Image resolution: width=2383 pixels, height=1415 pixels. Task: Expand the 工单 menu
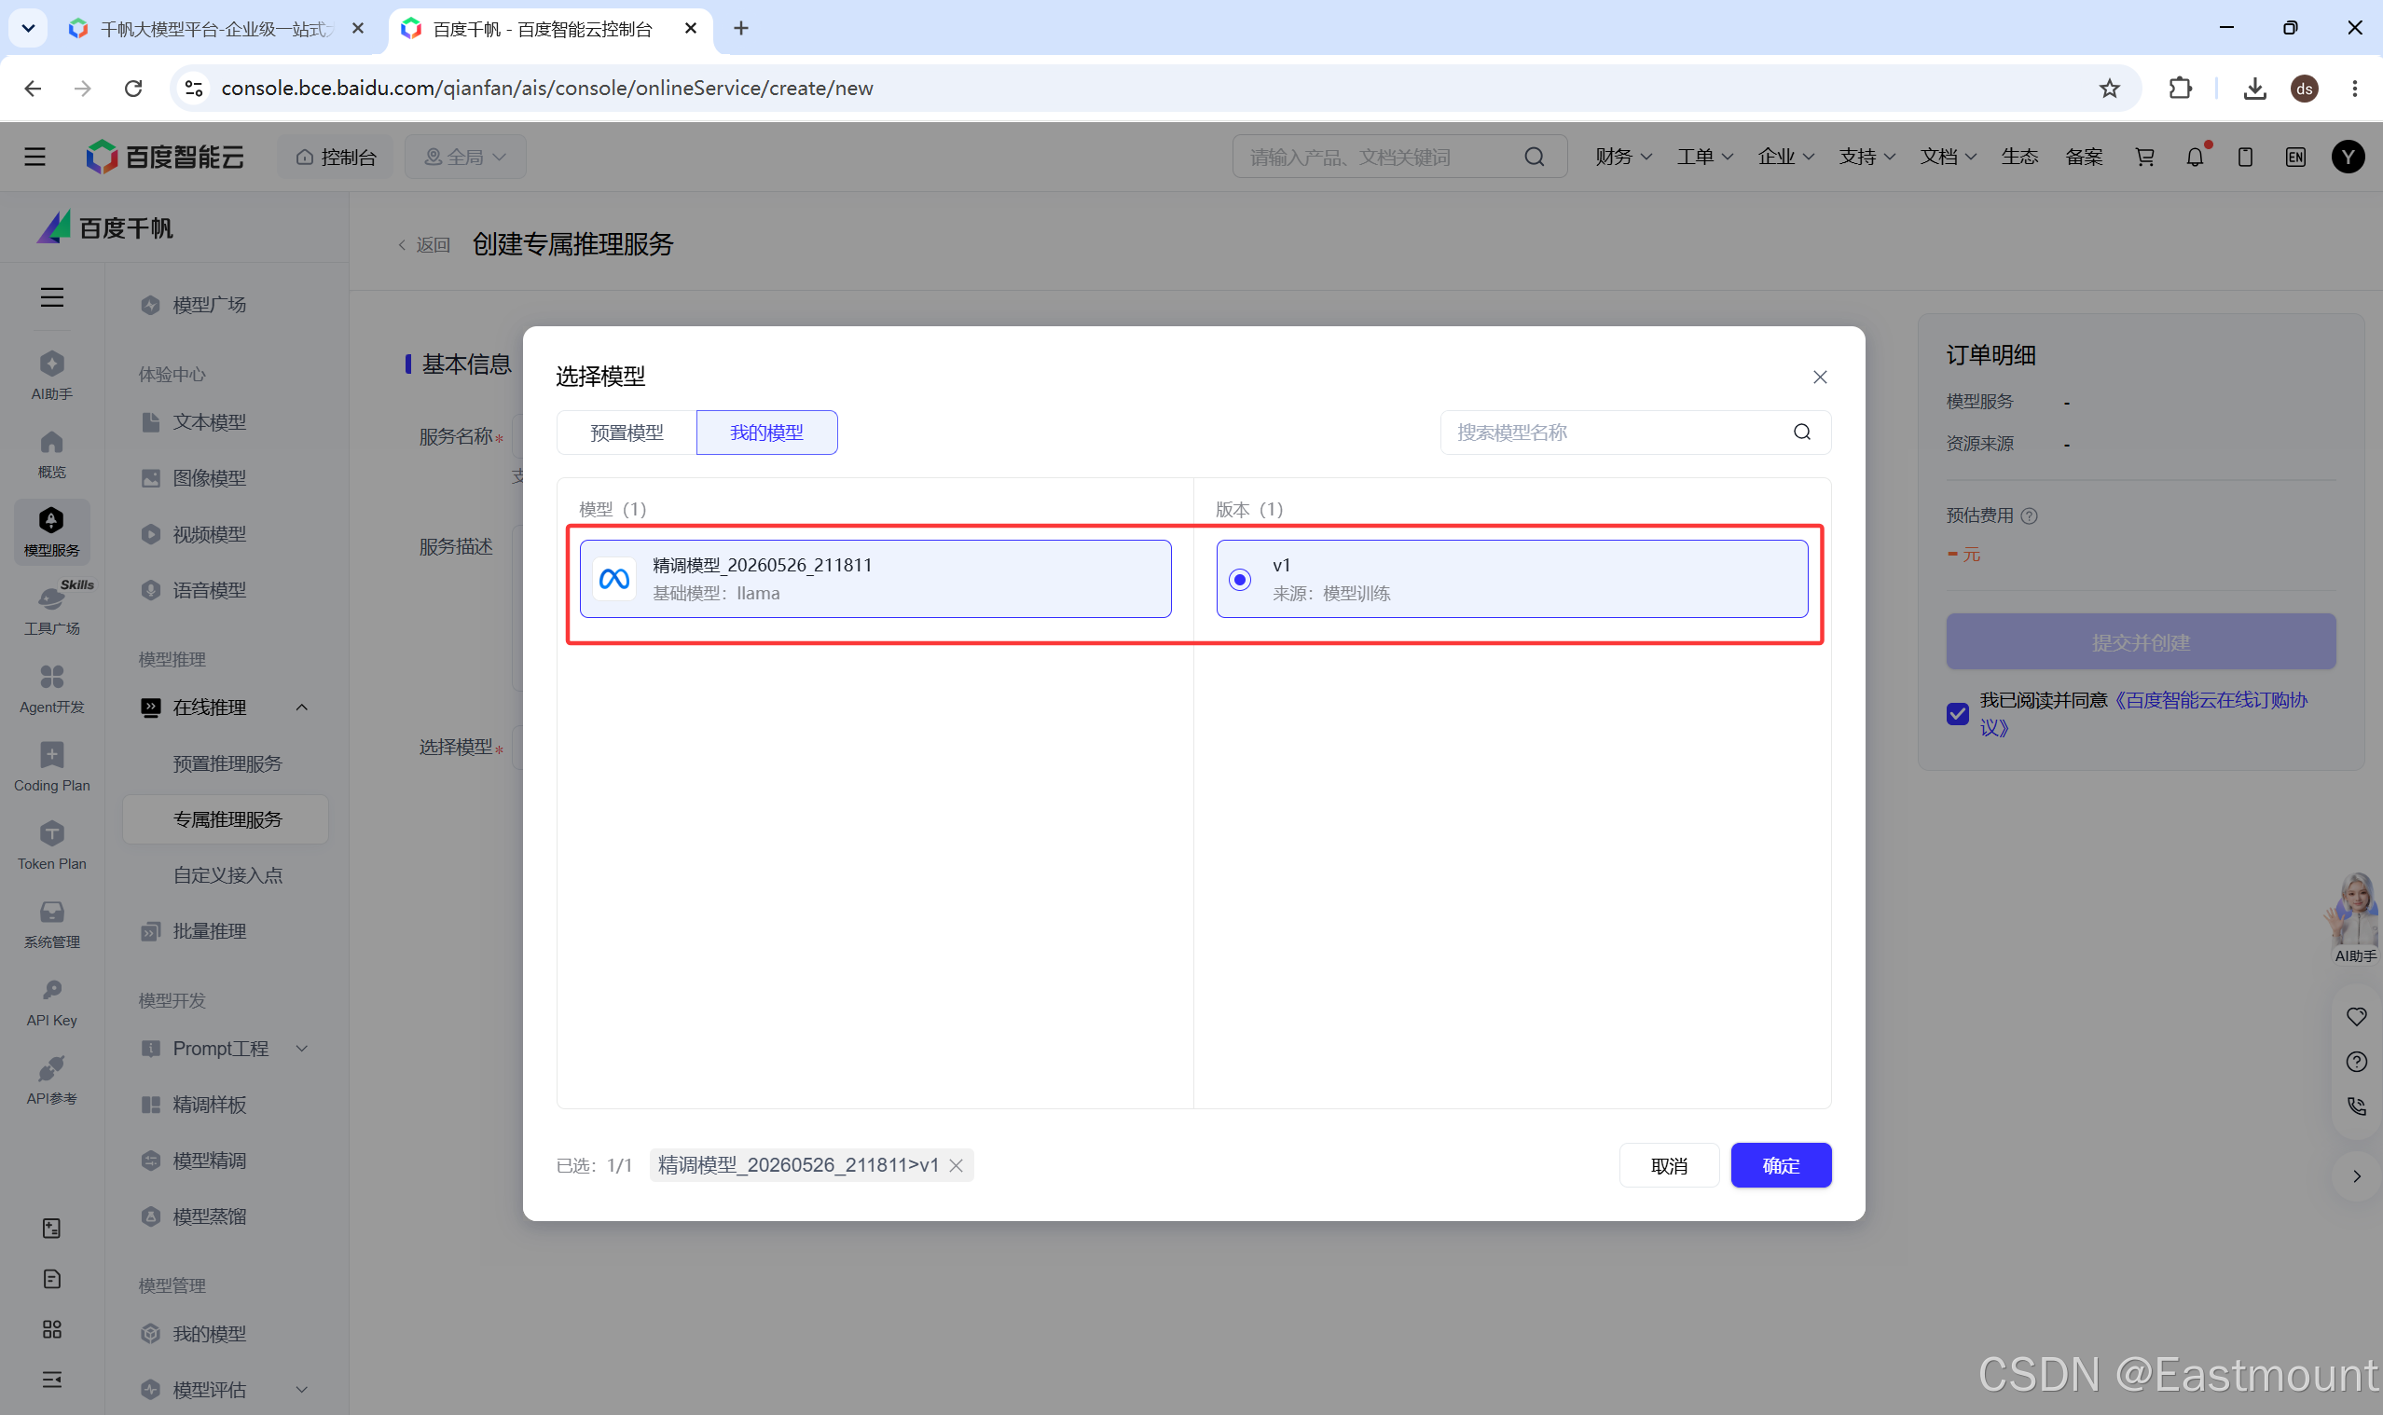1704,157
